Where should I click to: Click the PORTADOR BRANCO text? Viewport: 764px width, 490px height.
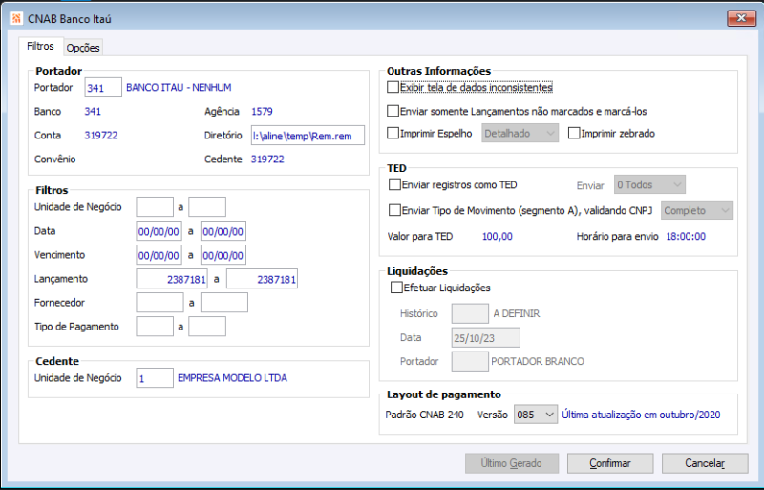[x=538, y=361]
